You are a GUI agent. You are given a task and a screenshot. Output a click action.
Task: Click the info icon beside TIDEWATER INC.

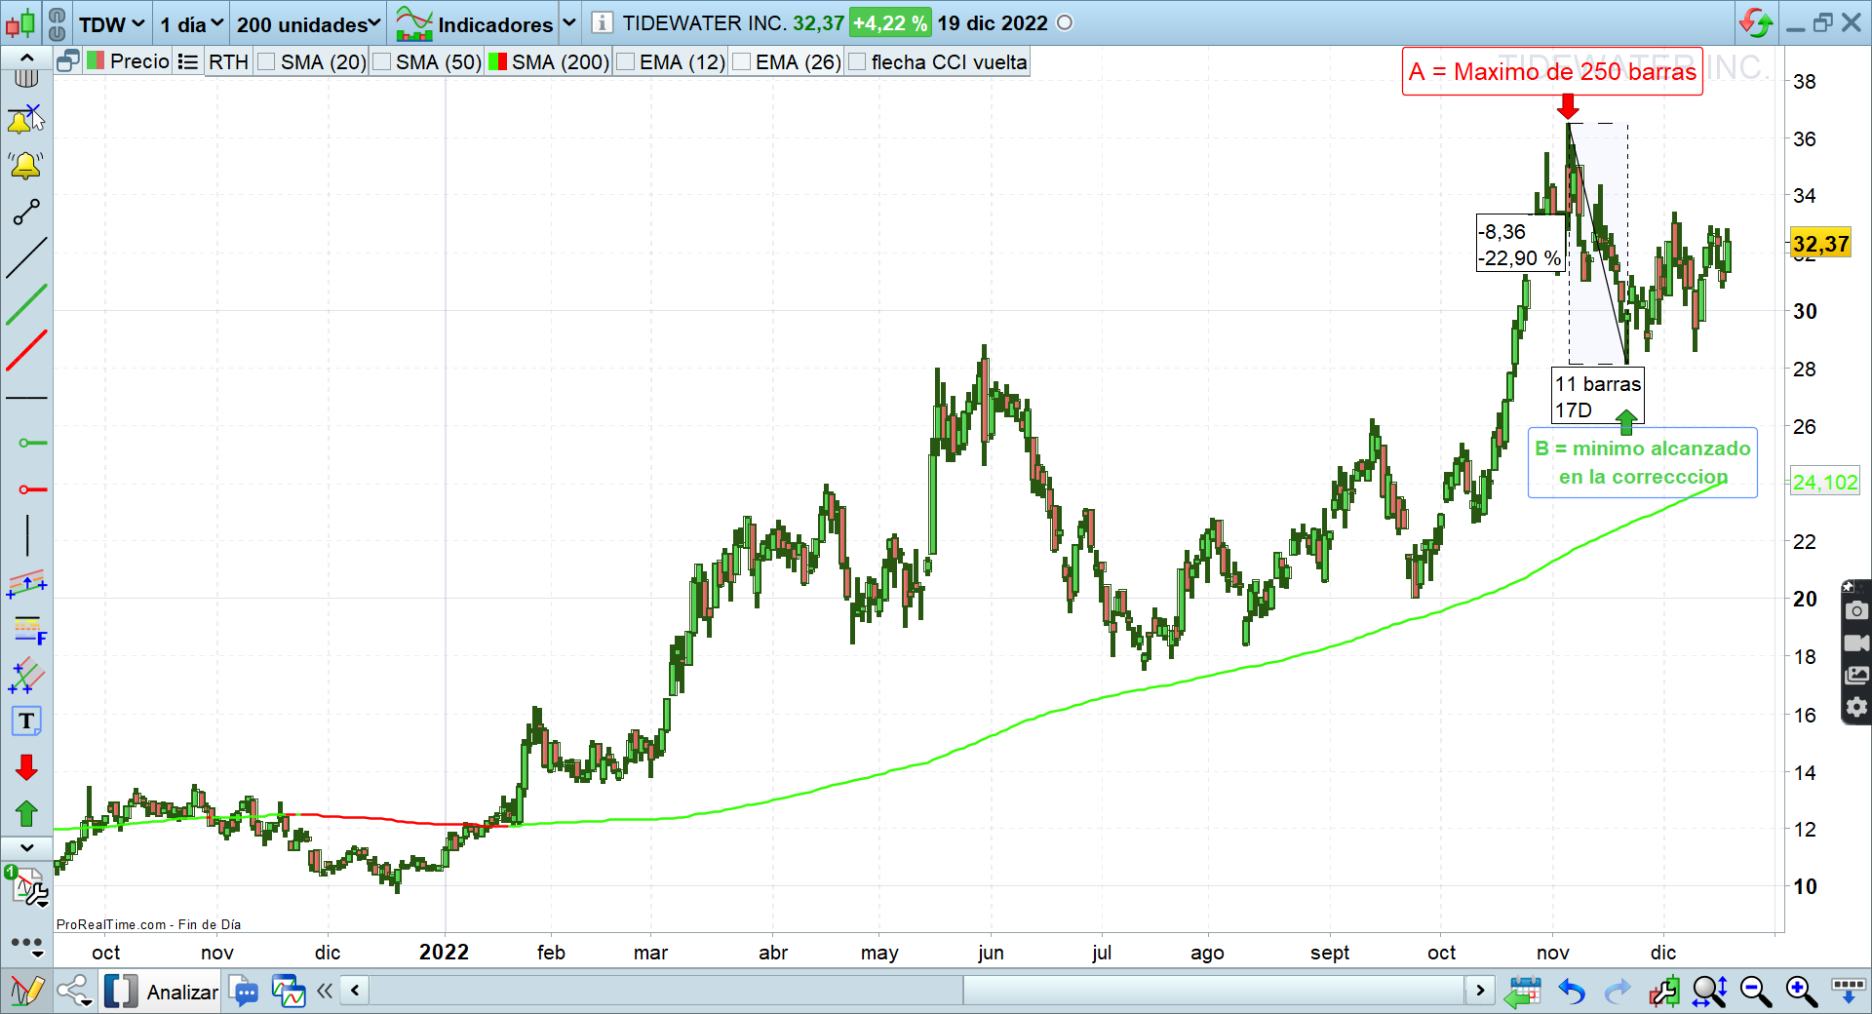pos(603,22)
